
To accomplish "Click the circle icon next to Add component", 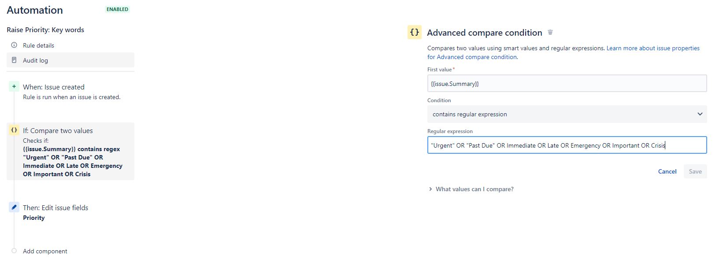I will 14,251.
